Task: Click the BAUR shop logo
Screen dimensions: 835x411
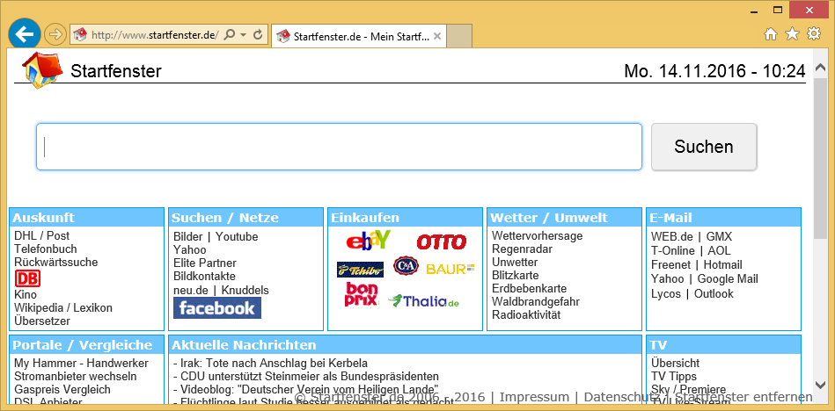Action: click(x=450, y=269)
